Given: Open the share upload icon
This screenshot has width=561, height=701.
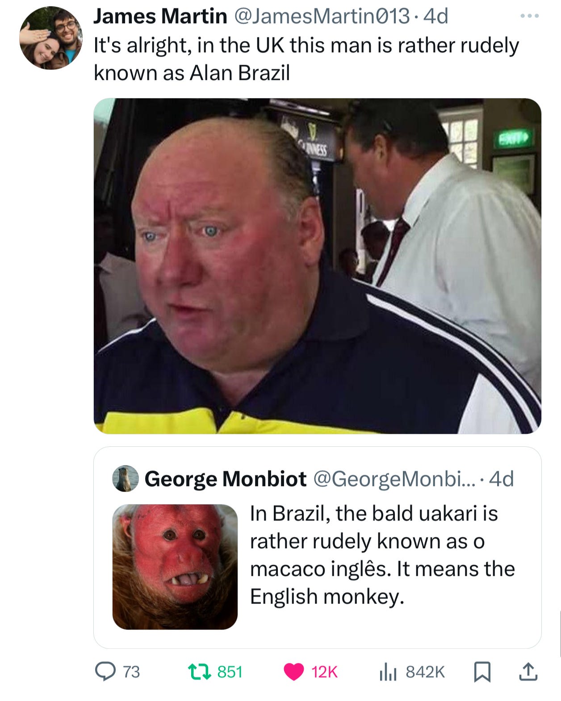Looking at the screenshot, I should pyautogui.click(x=528, y=672).
